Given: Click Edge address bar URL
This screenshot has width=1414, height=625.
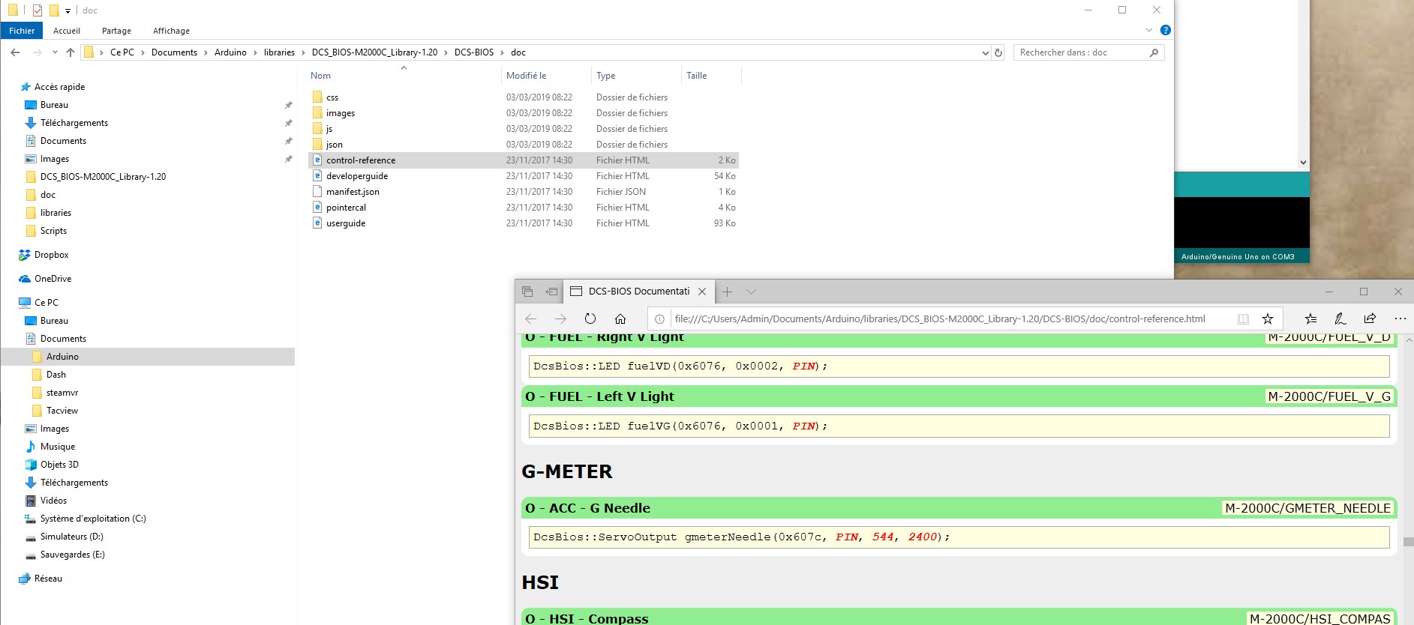Looking at the screenshot, I should [x=940, y=318].
